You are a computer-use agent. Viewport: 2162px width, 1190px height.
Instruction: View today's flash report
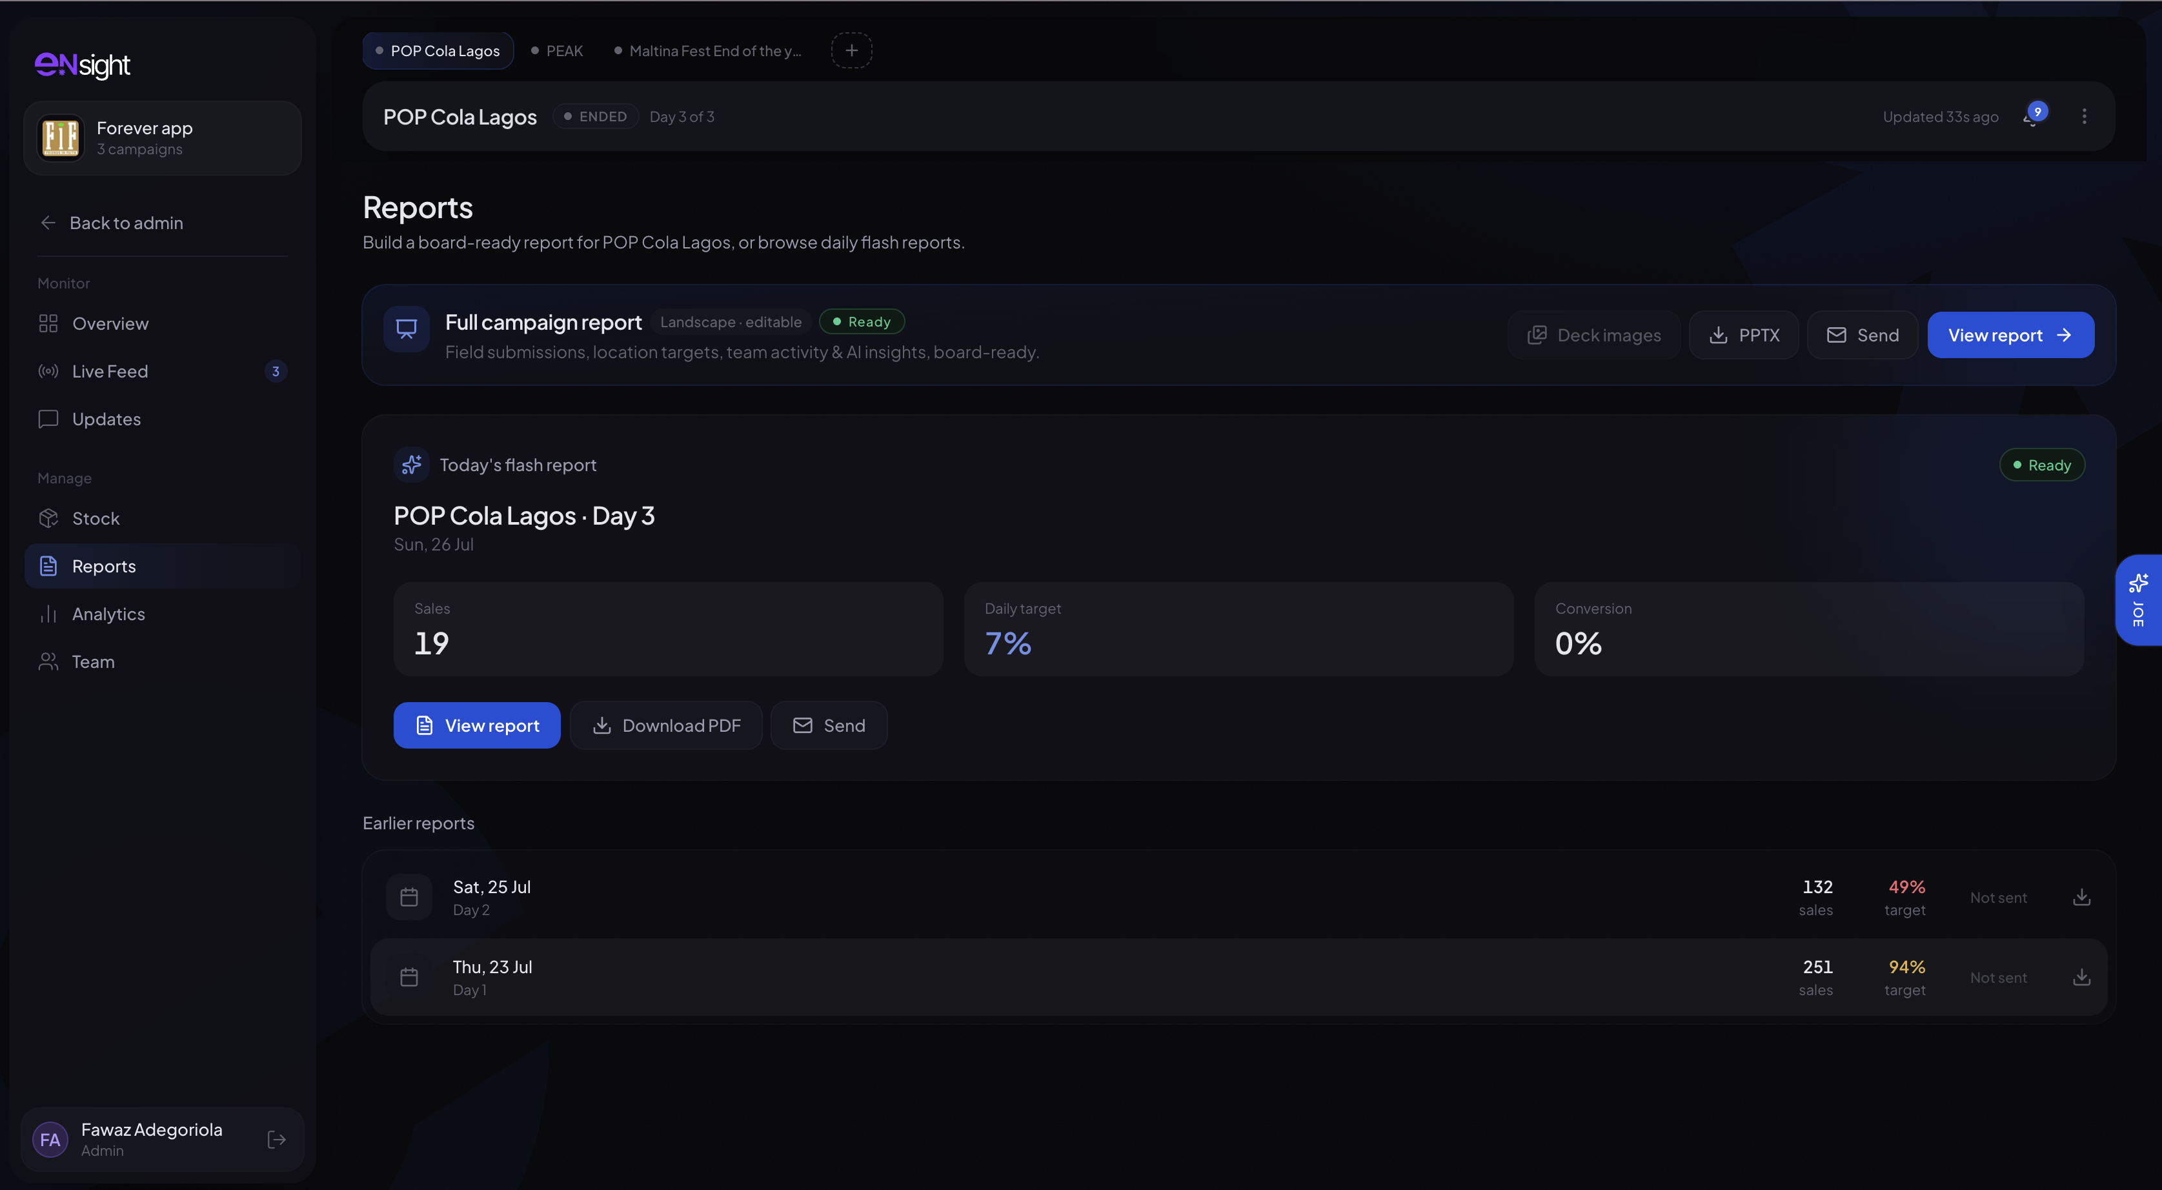pyautogui.click(x=477, y=725)
